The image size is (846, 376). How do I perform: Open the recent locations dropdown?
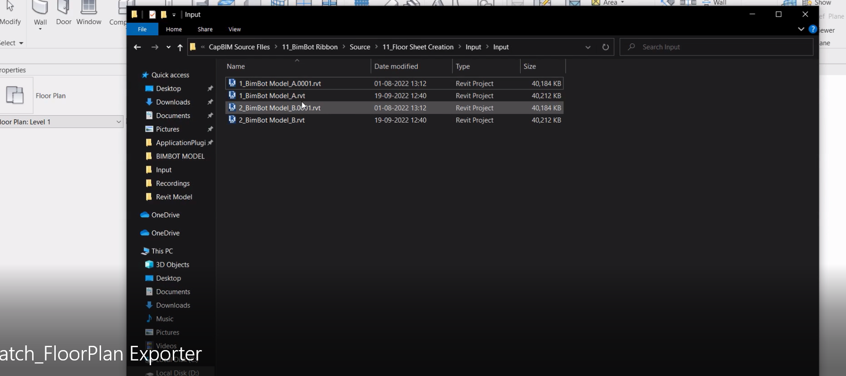pos(168,47)
